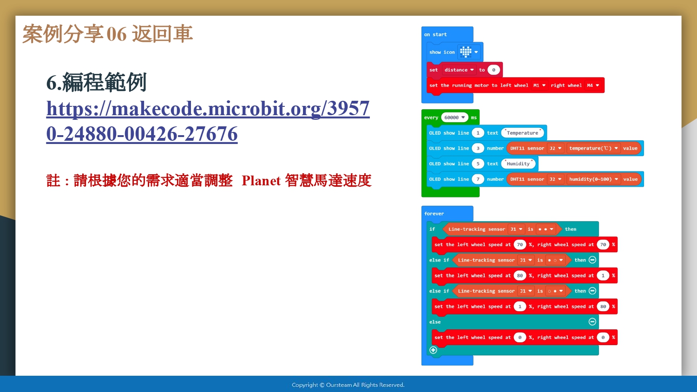This screenshot has height=392, width=697.
Task: Select the forever block header
Action: (x=434, y=214)
